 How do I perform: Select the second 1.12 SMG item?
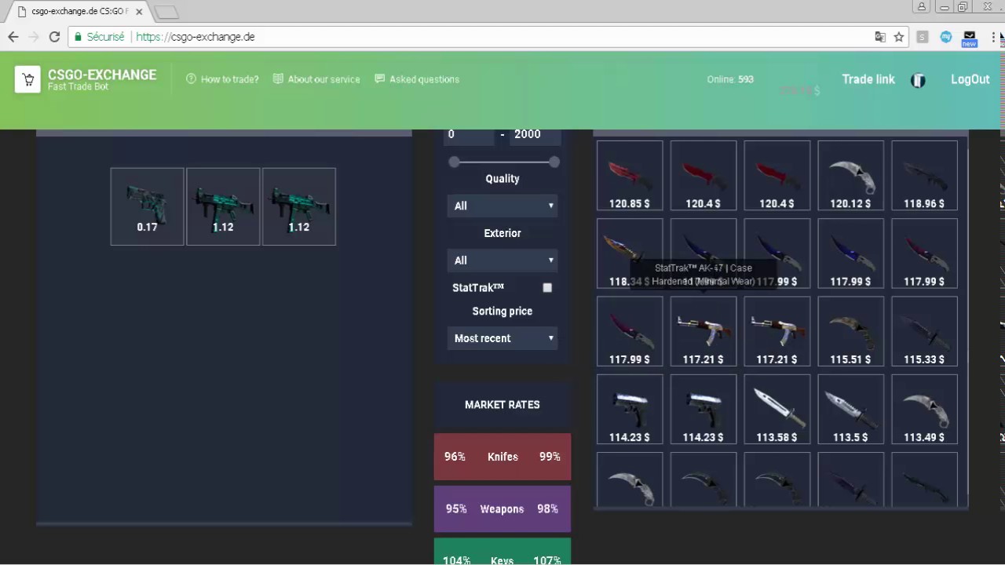(298, 206)
